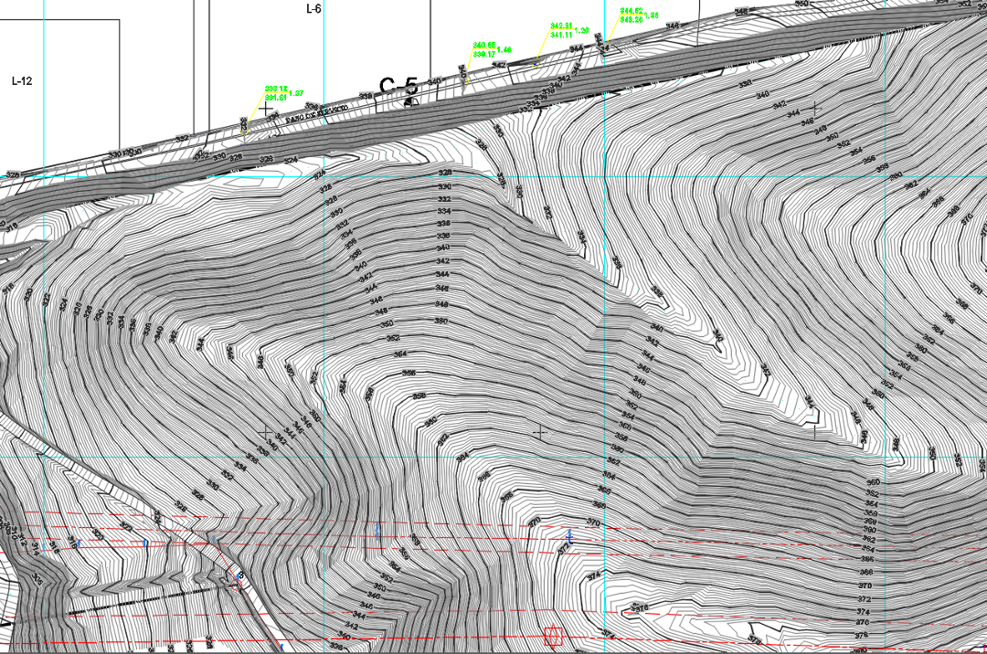The image size is (987, 654).
Task: Click the L-12 lot label
Action: tap(22, 81)
